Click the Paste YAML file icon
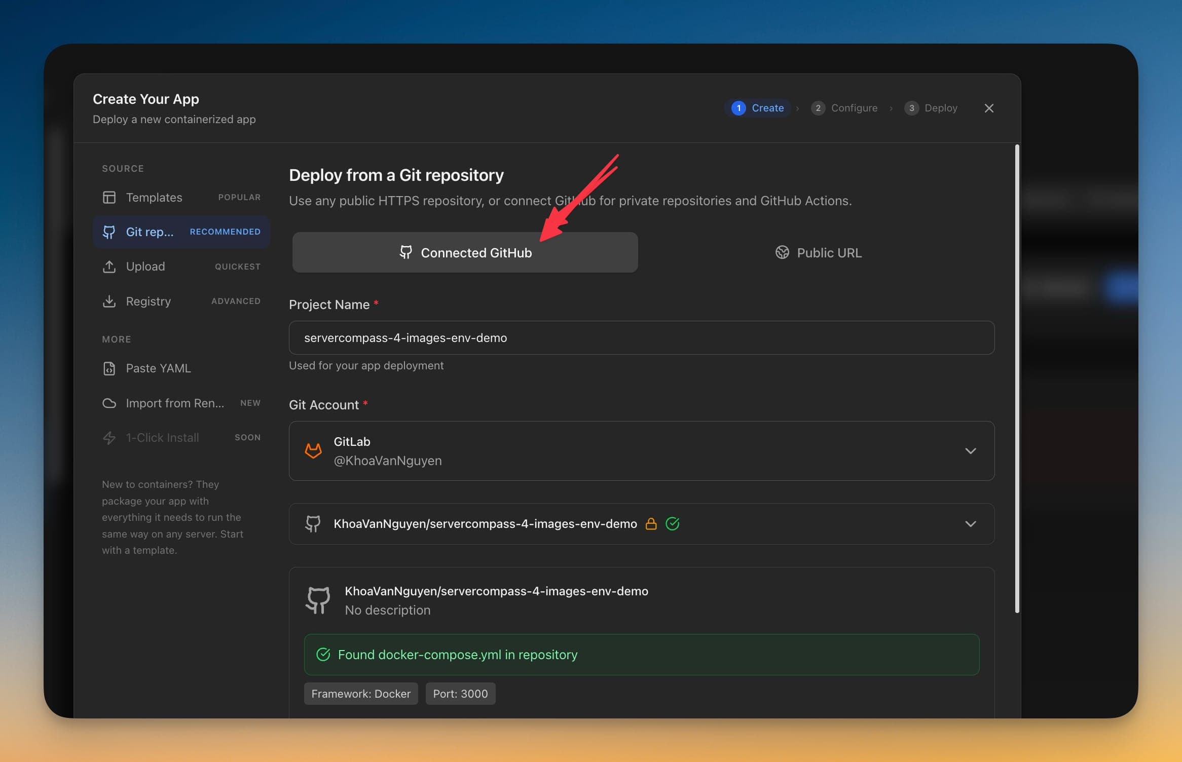Viewport: 1182px width, 762px height. point(109,368)
